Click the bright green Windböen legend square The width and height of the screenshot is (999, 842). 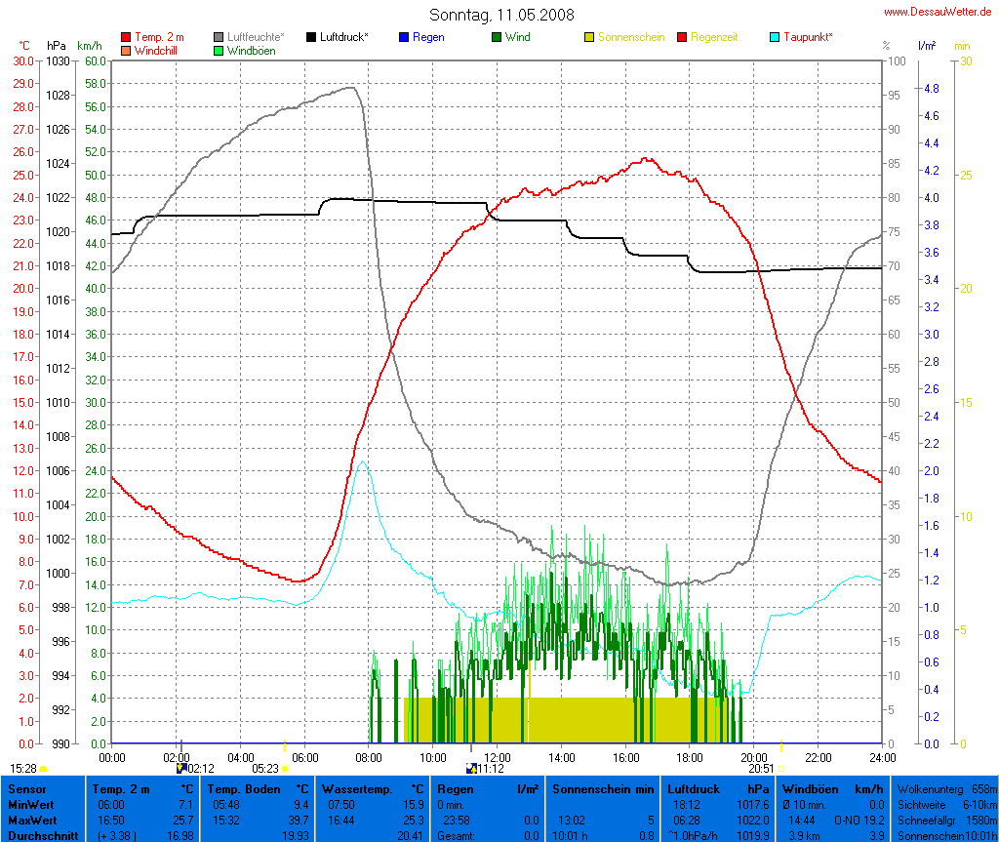coord(220,50)
